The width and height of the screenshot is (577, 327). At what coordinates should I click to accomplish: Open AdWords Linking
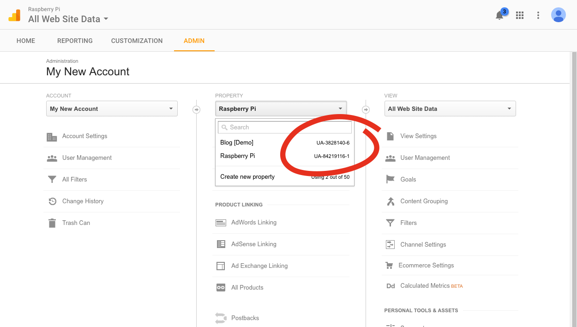[x=254, y=223]
